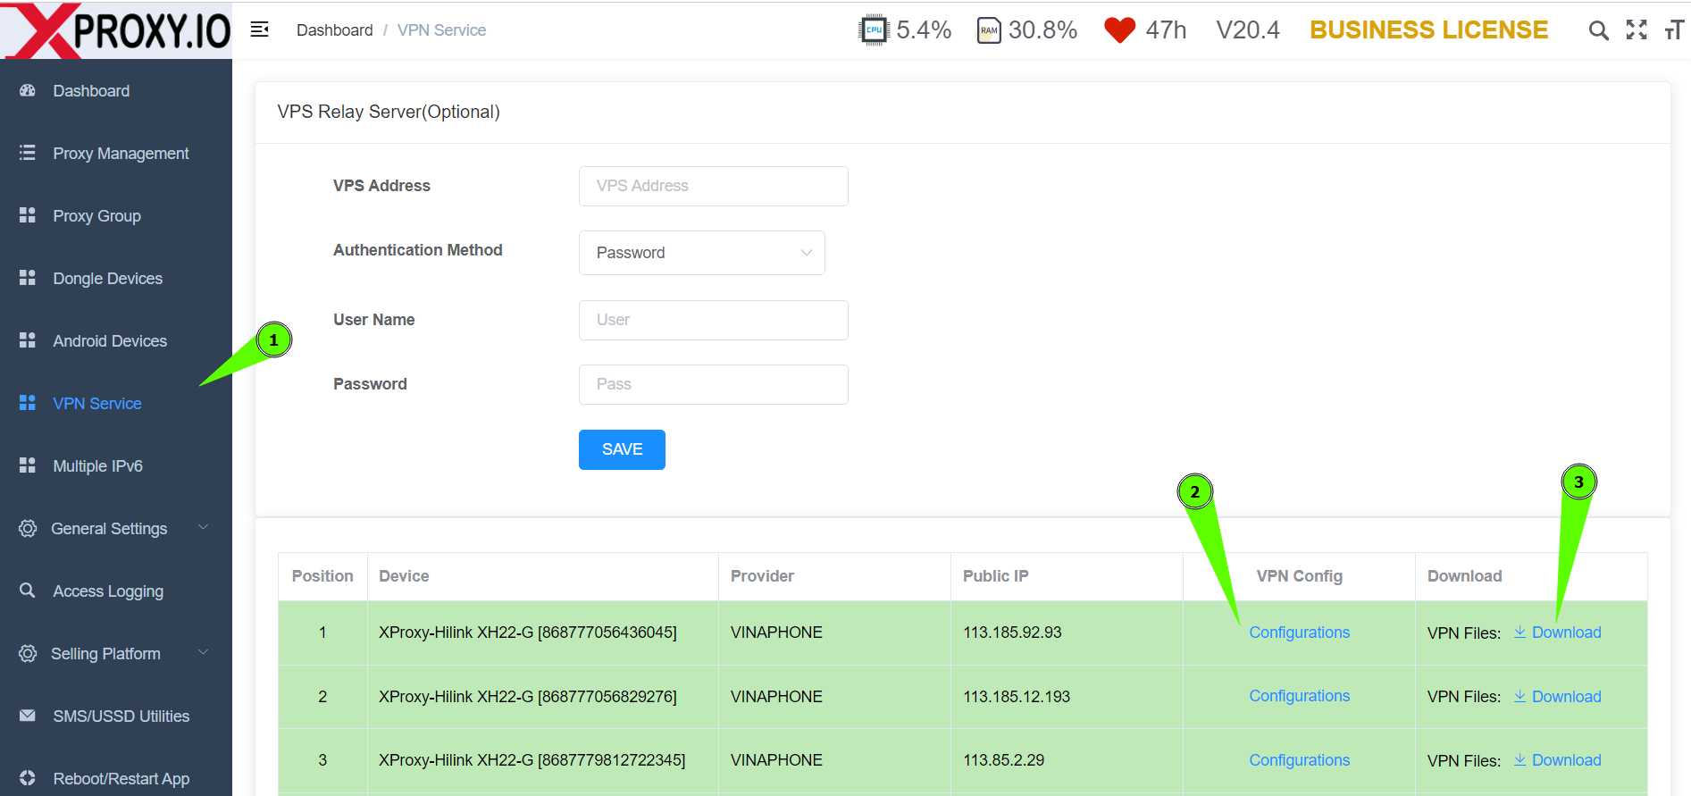Open Android Devices page
Viewport: 1691px width, 796px height.
(x=110, y=340)
